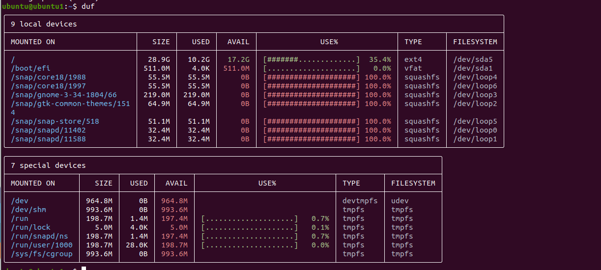Click the /run/snapd/ns mount point
The width and height of the screenshot is (601, 270).
click(x=39, y=236)
